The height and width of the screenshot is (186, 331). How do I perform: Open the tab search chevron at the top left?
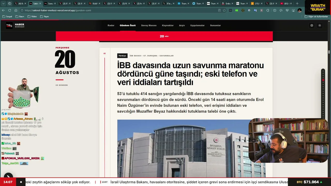pyautogui.click(x=3, y=4)
